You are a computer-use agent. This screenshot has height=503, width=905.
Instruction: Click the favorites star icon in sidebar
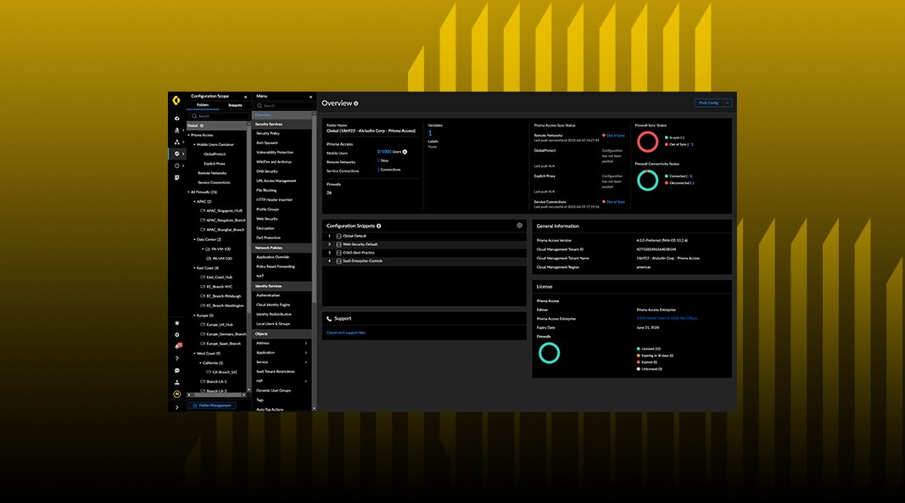point(177,323)
